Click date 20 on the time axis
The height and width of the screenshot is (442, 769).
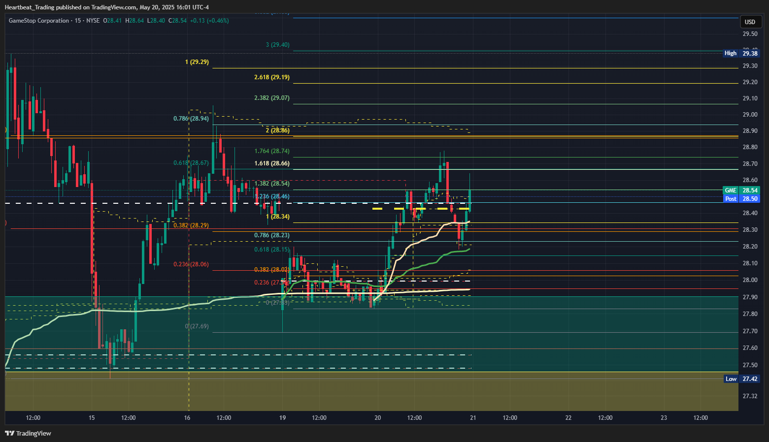tap(378, 418)
